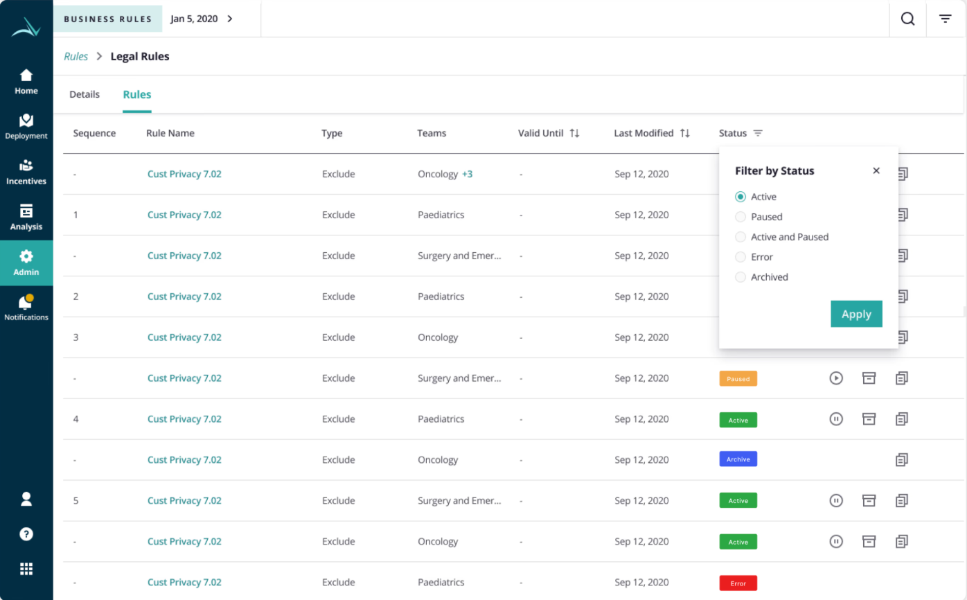This screenshot has height=600, width=967.
Task: Pause the sequence 5 rule
Action: [836, 501]
